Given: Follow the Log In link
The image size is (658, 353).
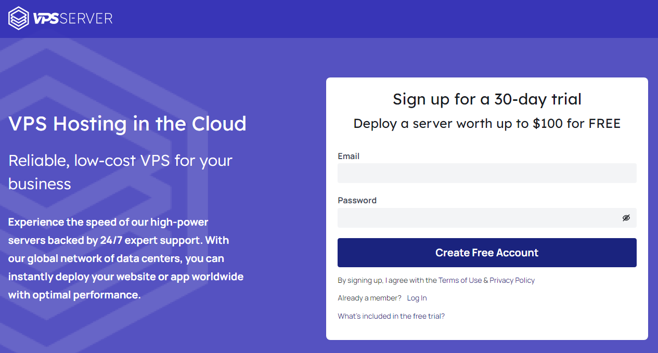Looking at the screenshot, I should tap(417, 298).
